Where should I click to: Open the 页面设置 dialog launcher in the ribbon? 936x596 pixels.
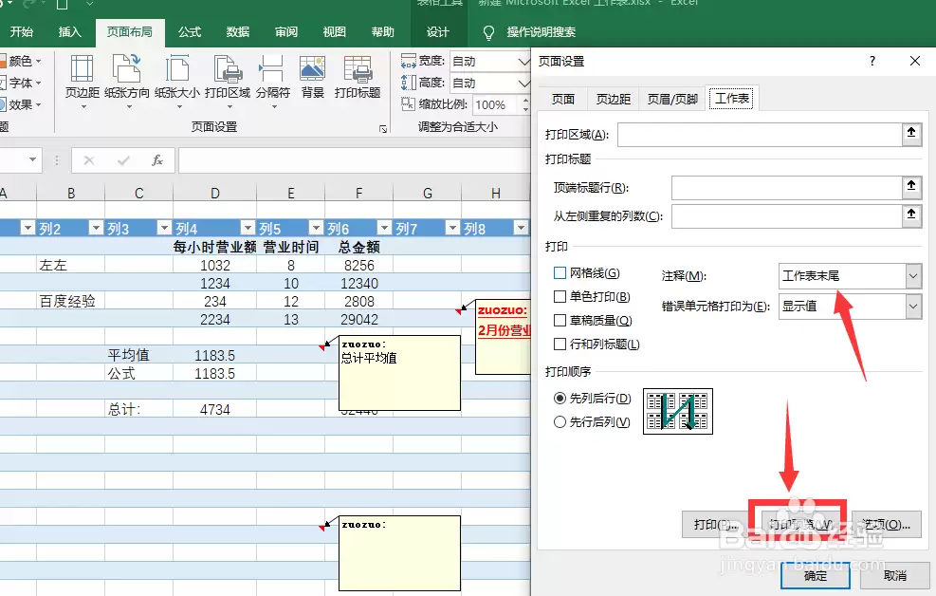(x=383, y=128)
